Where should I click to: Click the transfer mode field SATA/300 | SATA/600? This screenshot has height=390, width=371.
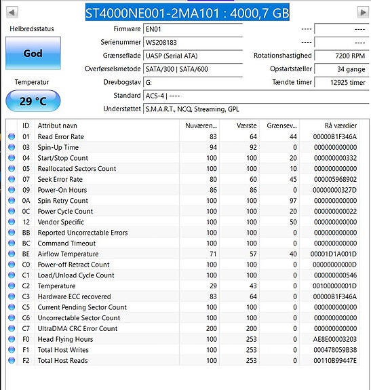coord(193,69)
